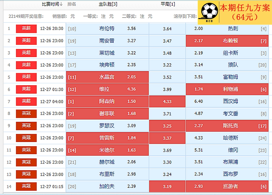The width and height of the screenshot is (272, 195).
Task: Click the 谢菲联 home win cell
Action: (x=107, y=113)
